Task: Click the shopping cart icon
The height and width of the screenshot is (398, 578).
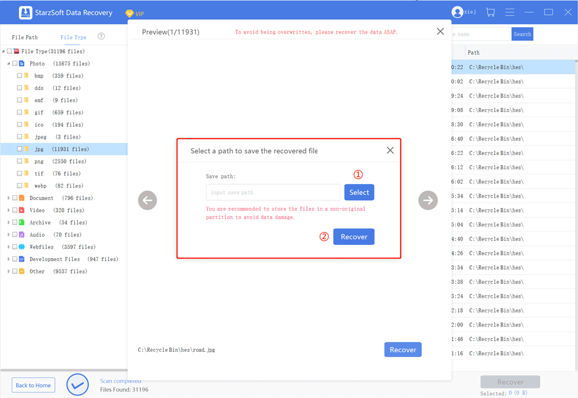Action: pyautogui.click(x=490, y=12)
